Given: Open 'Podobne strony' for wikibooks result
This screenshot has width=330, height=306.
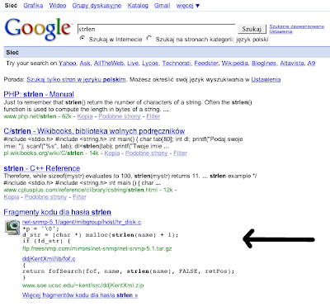Looking at the screenshot, I should [147, 153].
